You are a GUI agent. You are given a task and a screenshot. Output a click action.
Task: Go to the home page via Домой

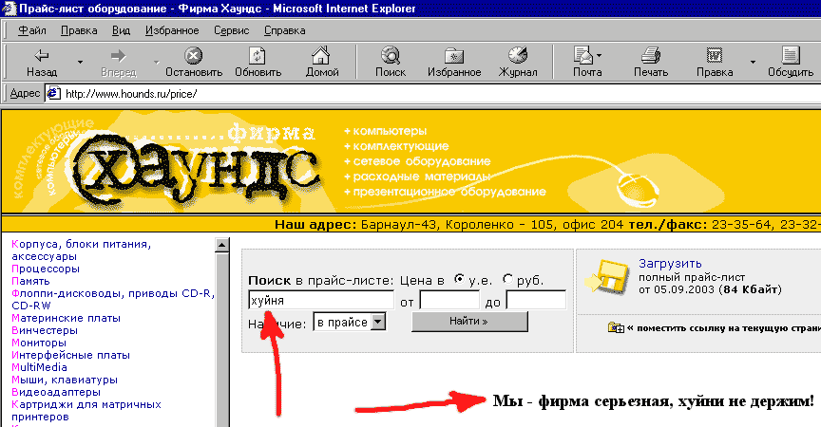[x=321, y=63]
